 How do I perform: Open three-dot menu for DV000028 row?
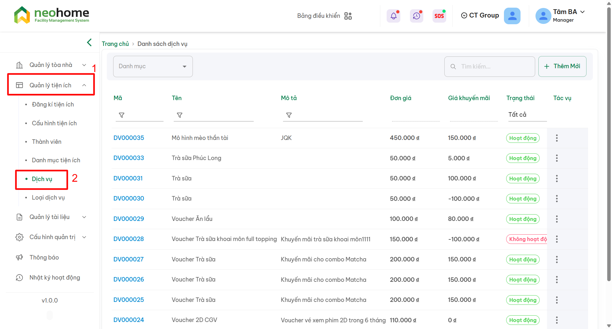coord(557,239)
